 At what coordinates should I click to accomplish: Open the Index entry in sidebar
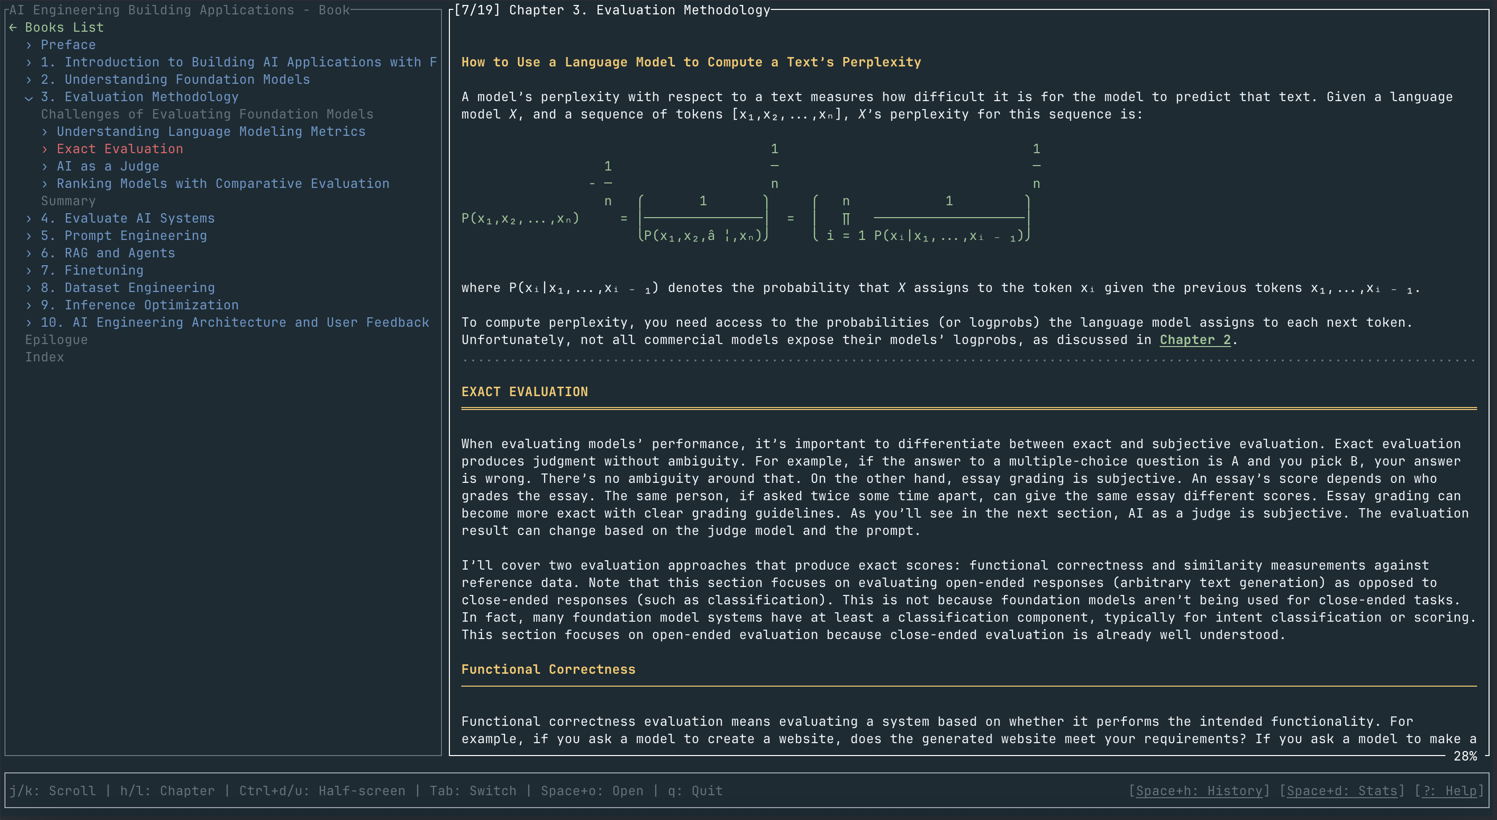coord(45,357)
